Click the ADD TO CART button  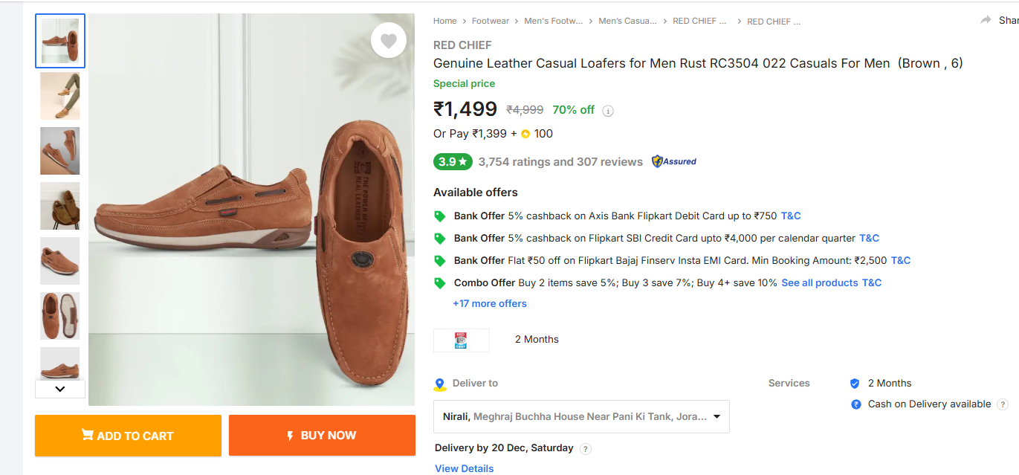[128, 436]
